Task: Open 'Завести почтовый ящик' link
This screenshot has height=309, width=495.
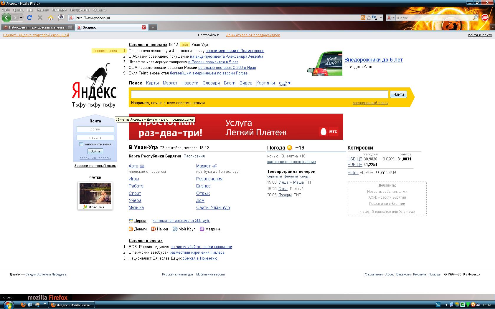Action: click(95, 166)
